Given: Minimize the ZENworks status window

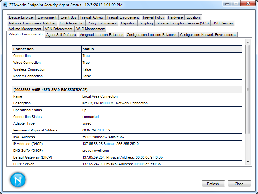Looking at the screenshot, I should click(x=227, y=4).
